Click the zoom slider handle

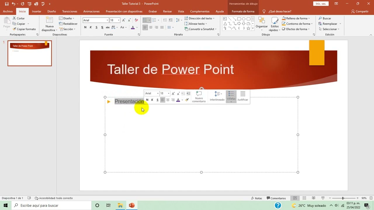tap(343, 198)
